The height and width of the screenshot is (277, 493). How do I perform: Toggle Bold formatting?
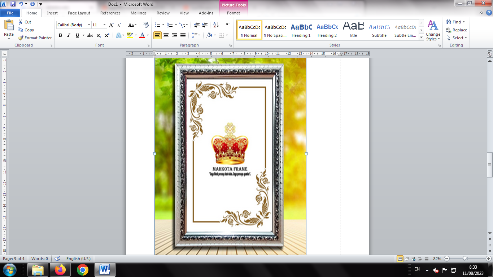[x=60, y=35]
